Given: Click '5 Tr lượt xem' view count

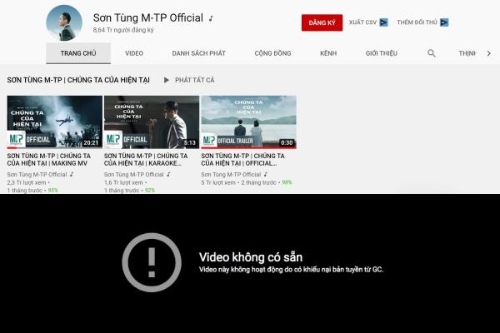Looking at the screenshot, I should [x=218, y=182].
